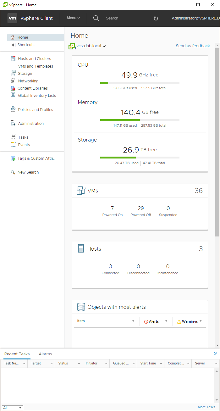The image size is (220, 411).
Task: Click the vSphere window title icon
Action: tap(5, 5)
